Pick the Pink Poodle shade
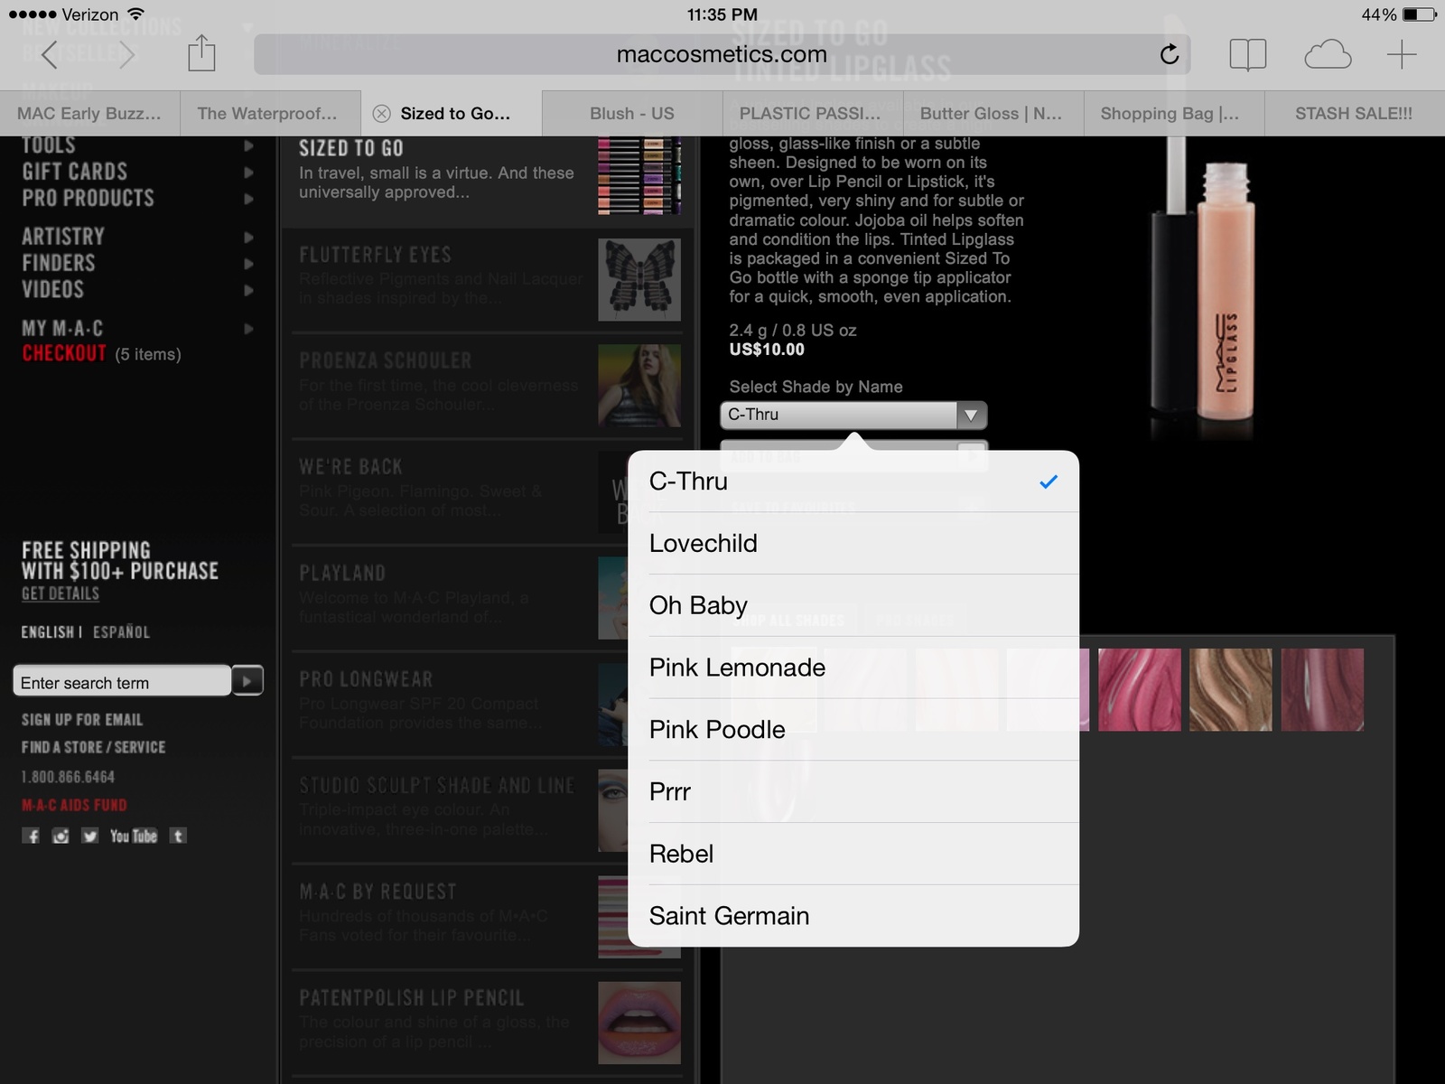The image size is (1445, 1084). pyautogui.click(x=853, y=730)
